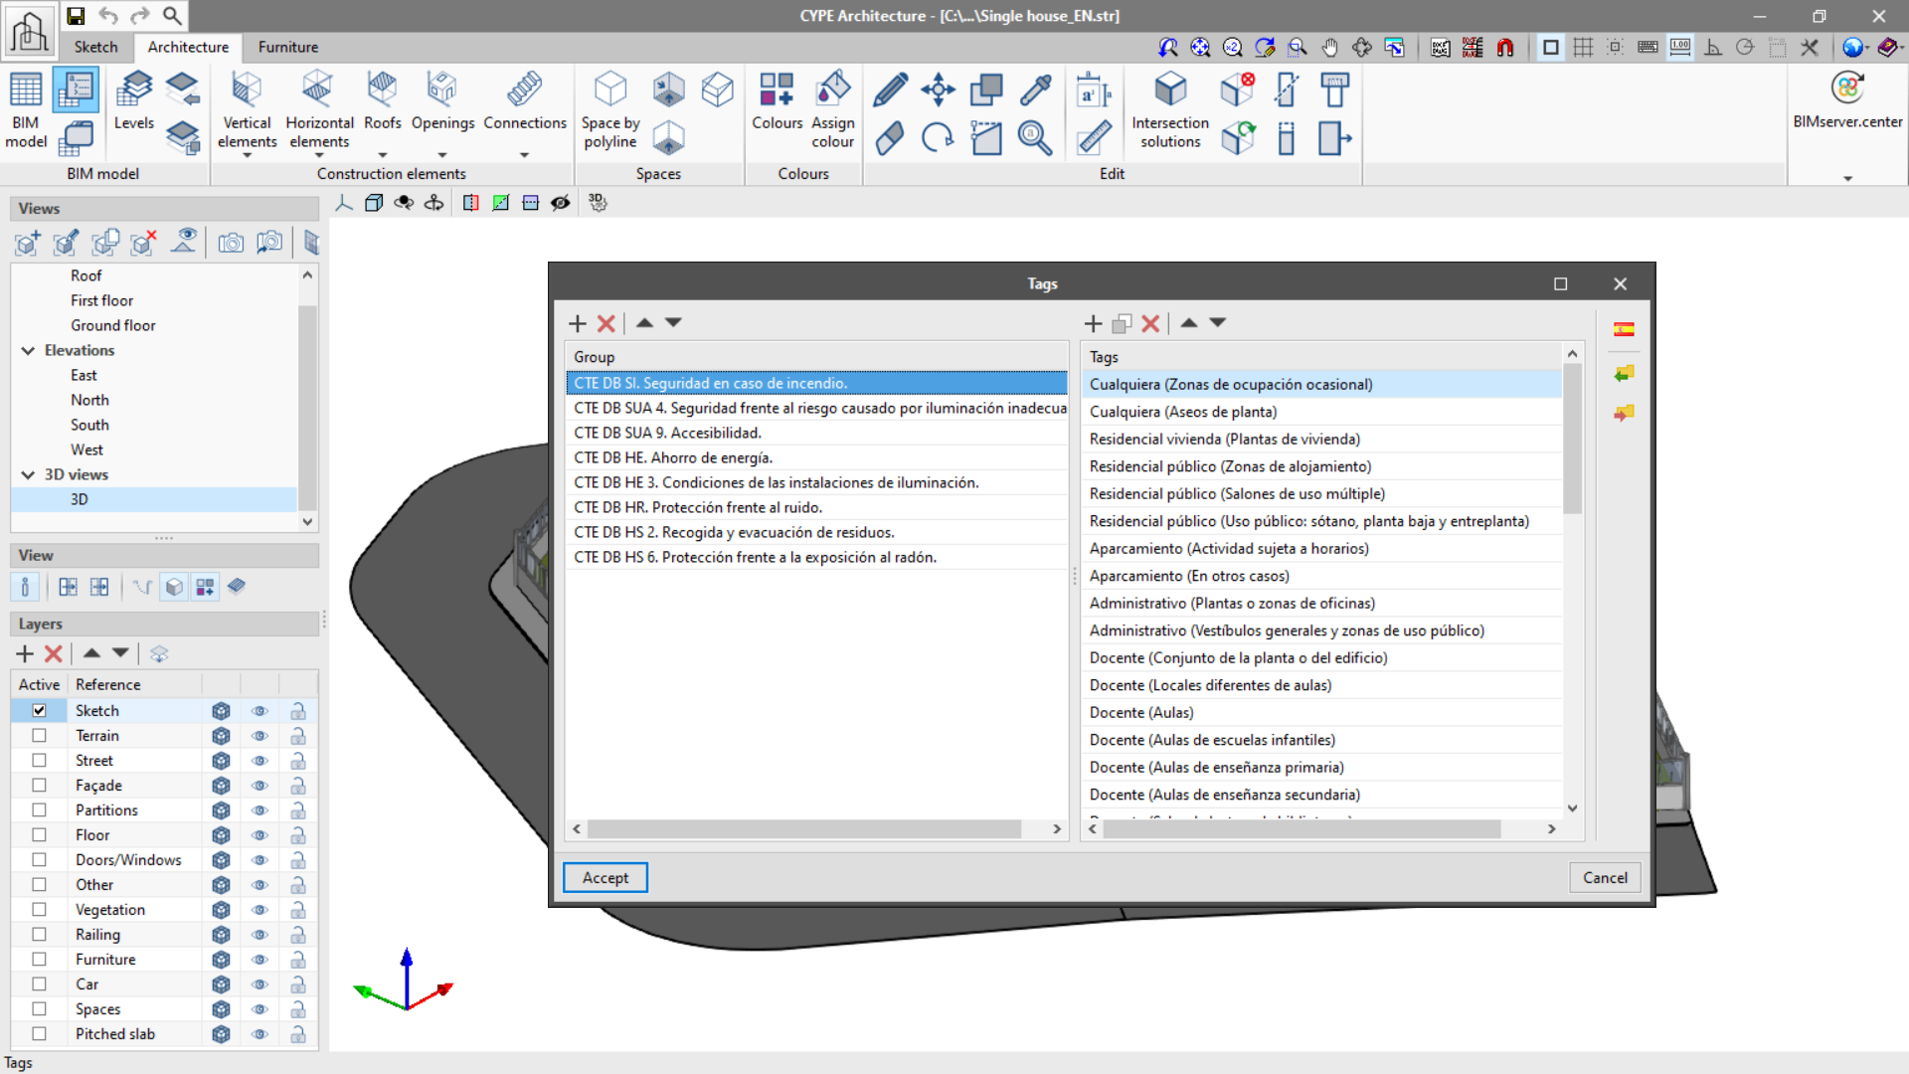Activate the Terrain layer checkbox
This screenshot has height=1074, width=1909.
[39, 735]
